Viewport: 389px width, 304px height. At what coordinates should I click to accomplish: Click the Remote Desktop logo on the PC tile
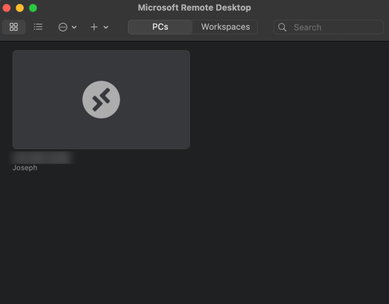coord(101,99)
